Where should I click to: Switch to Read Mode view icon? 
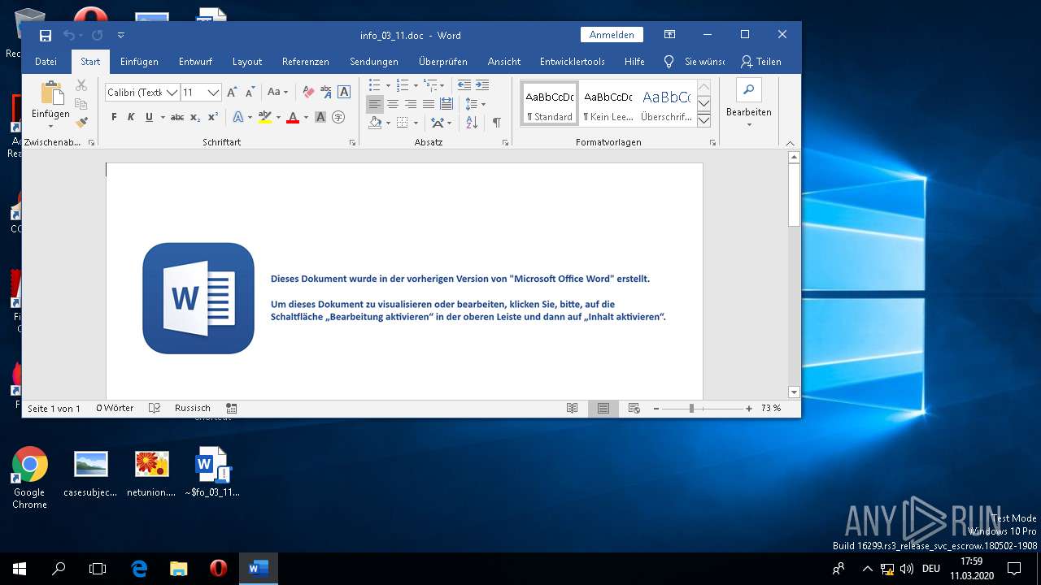(573, 409)
